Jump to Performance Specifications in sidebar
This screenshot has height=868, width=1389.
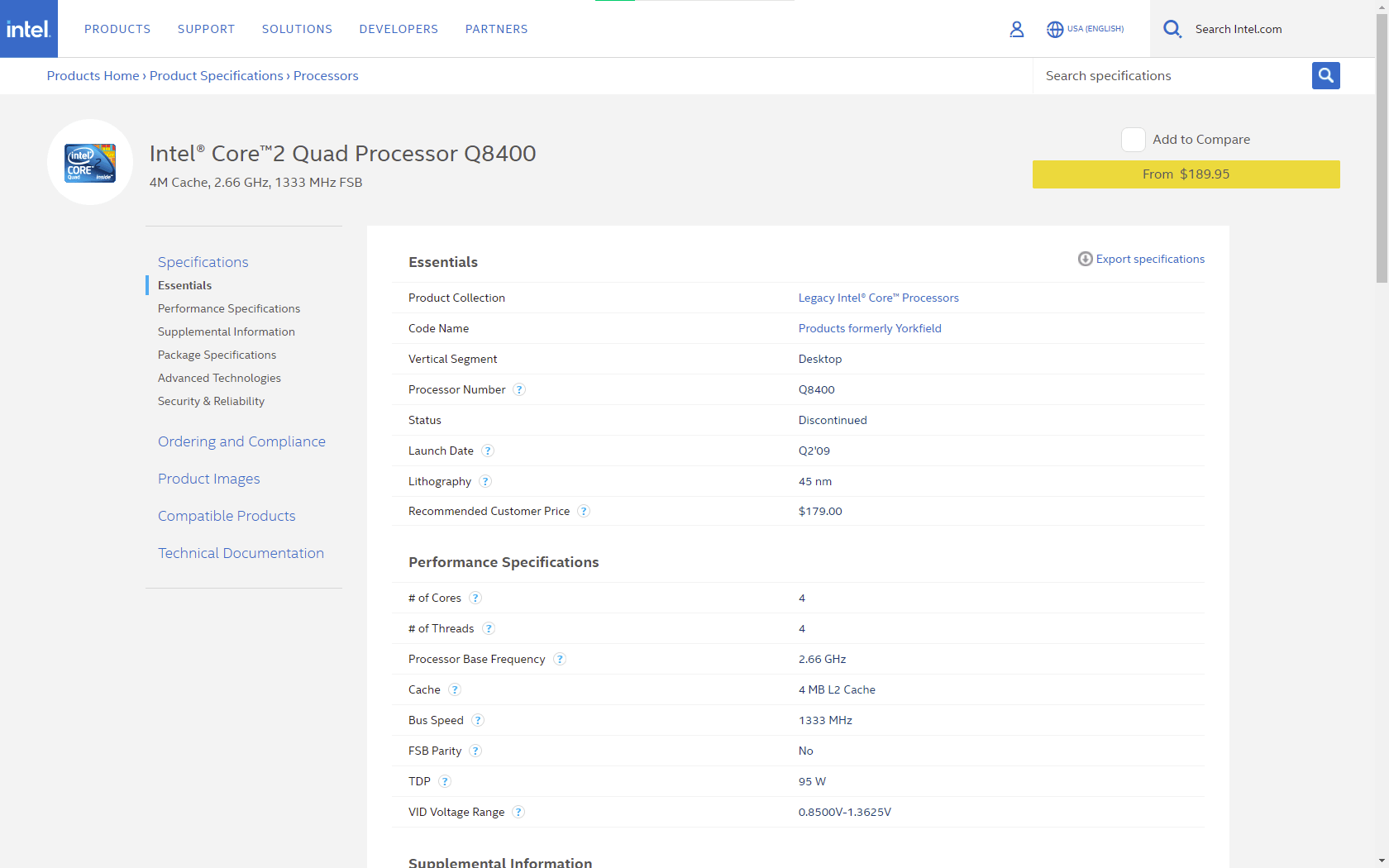[229, 308]
